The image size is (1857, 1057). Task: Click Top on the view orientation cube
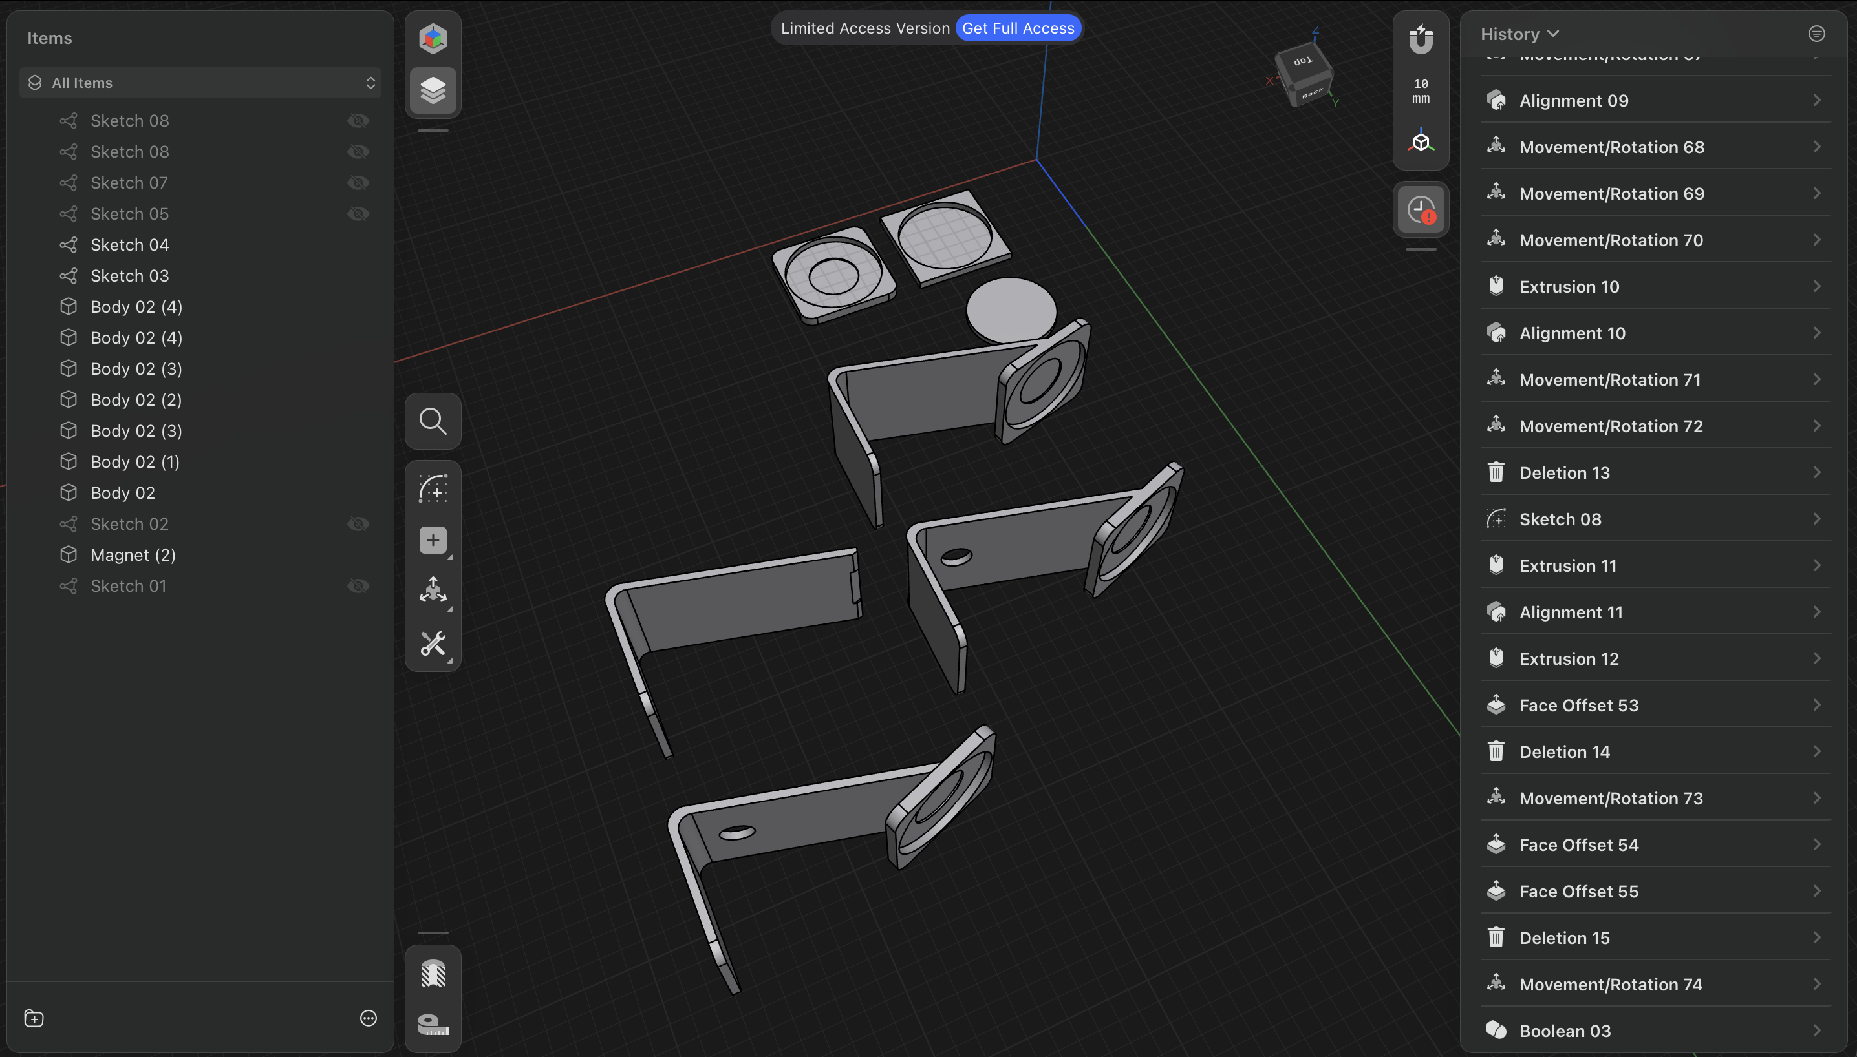click(x=1303, y=62)
